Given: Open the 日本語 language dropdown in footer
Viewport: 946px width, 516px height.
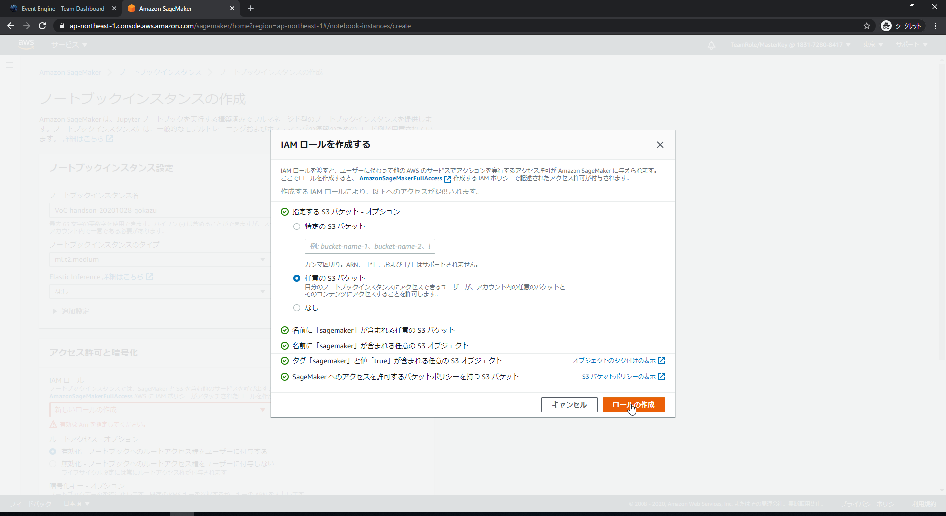Looking at the screenshot, I should [76, 504].
